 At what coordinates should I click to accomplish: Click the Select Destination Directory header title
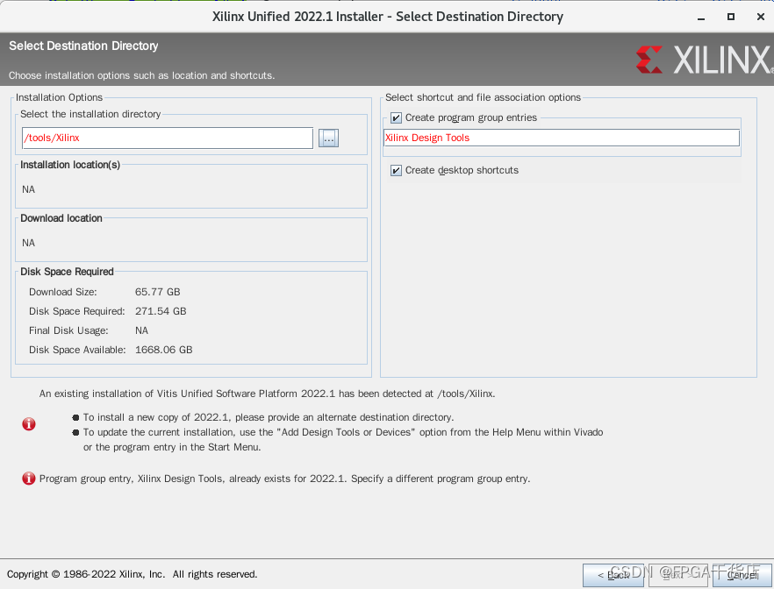tap(83, 46)
